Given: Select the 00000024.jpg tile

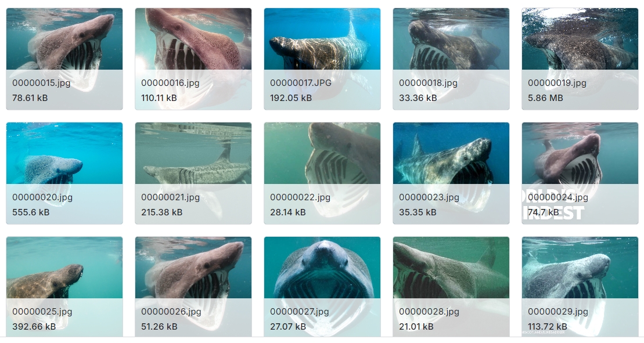Looking at the screenshot, I should click(x=580, y=173).
